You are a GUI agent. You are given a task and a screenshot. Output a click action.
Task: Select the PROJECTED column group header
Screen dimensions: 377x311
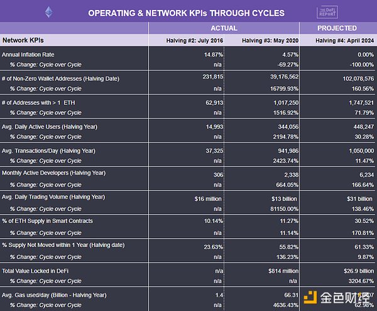point(337,28)
